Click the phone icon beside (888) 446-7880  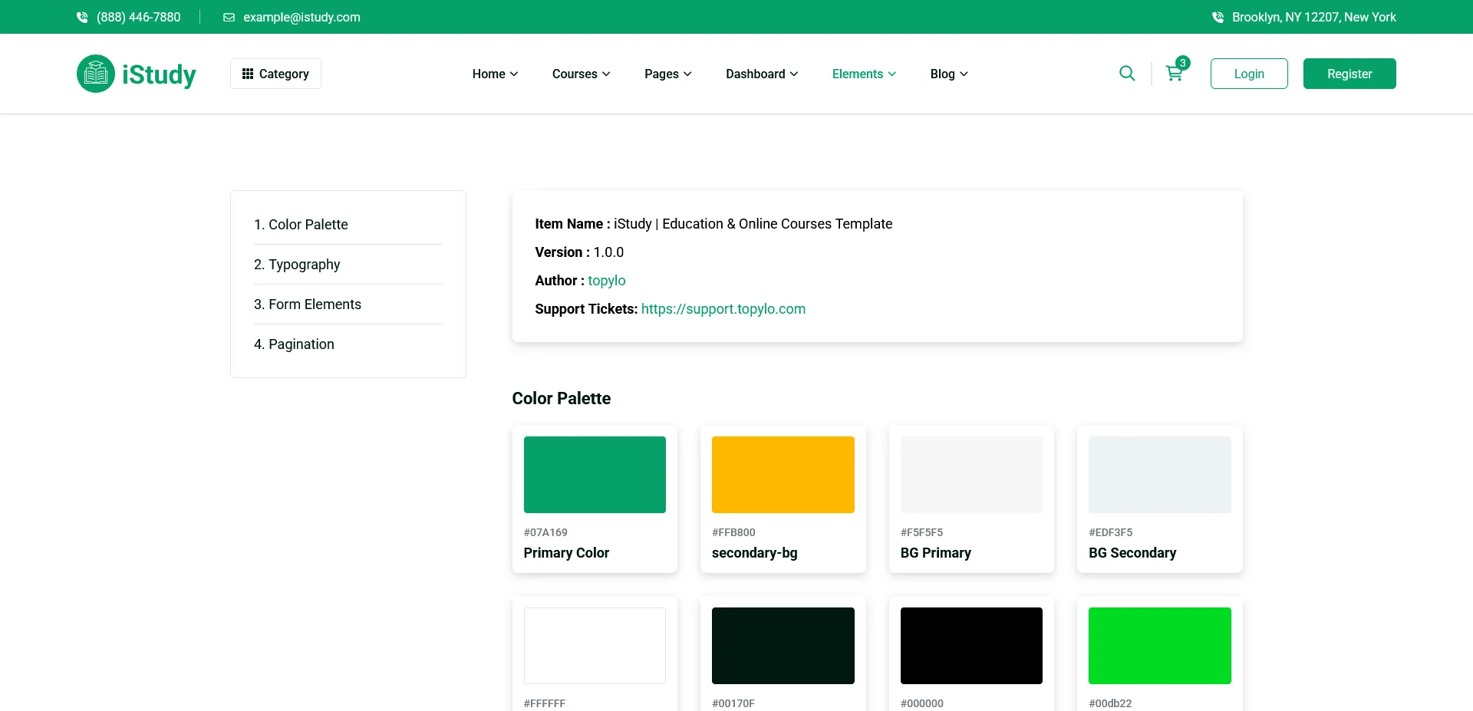click(82, 17)
